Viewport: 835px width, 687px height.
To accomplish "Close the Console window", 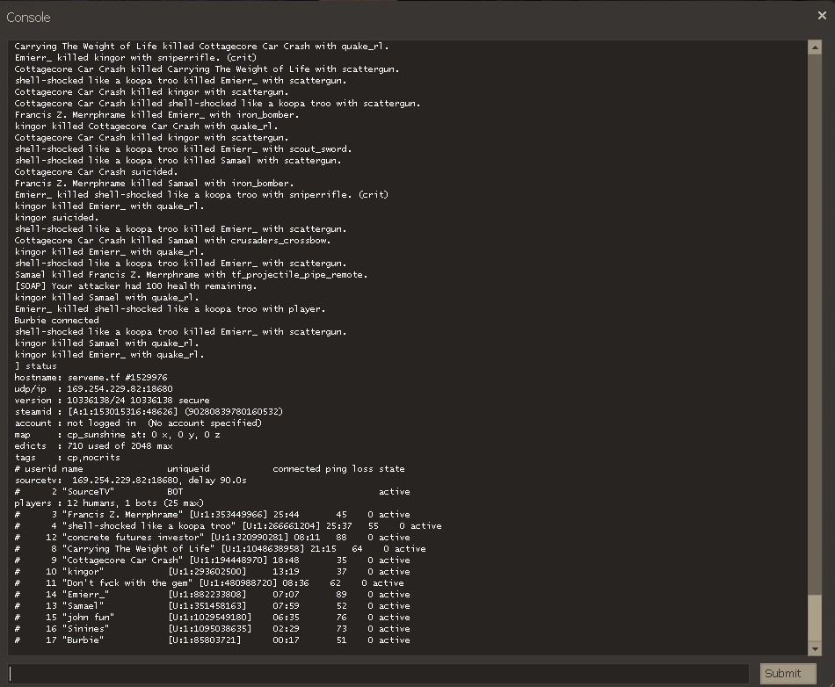I will (x=822, y=15).
